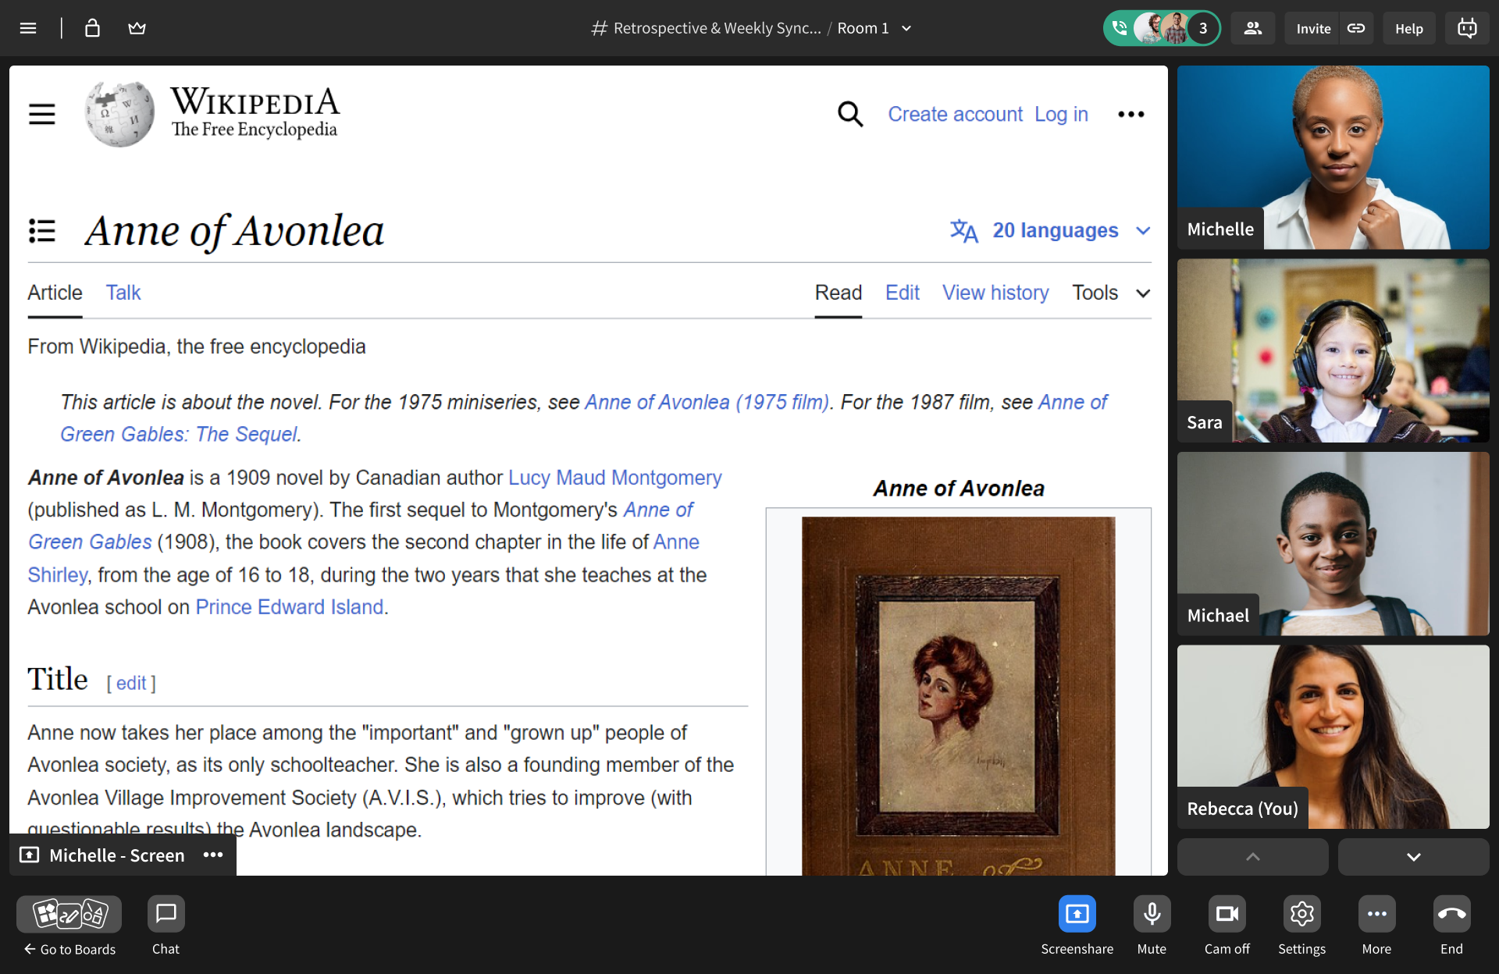Open the Chat panel

coord(166,914)
